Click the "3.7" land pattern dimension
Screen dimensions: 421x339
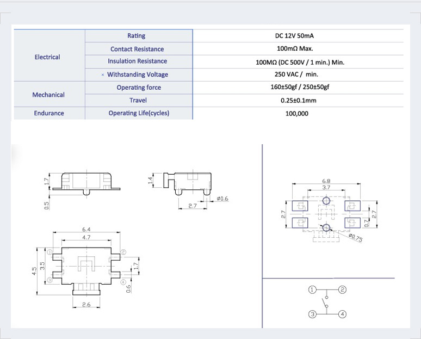tap(326, 187)
